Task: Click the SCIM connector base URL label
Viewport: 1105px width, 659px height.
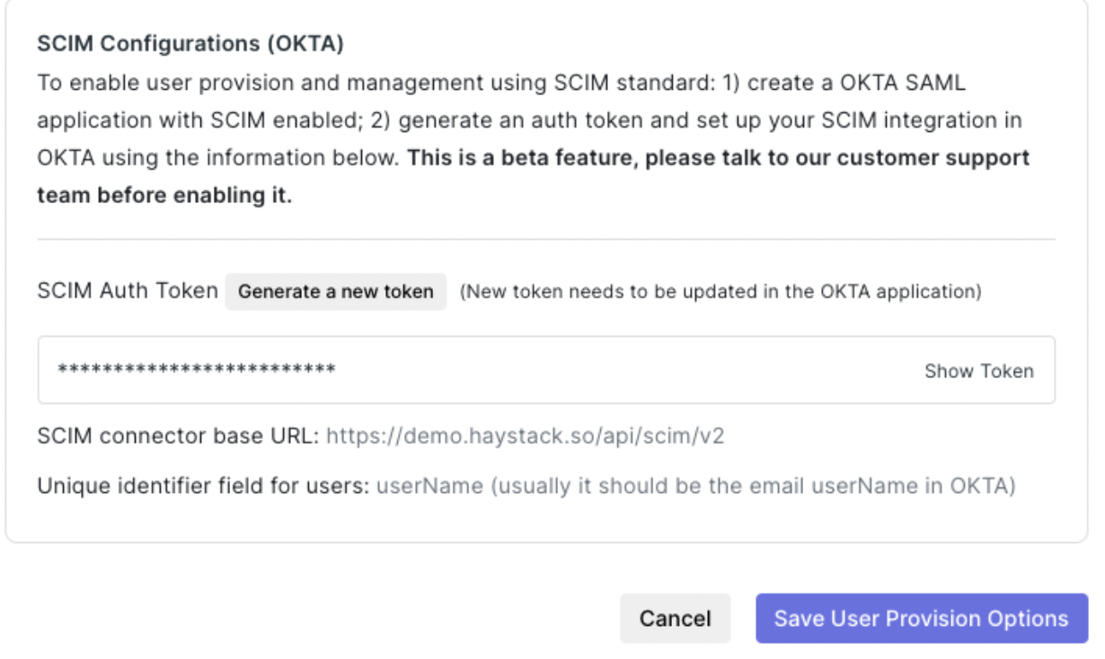Action: [x=178, y=436]
